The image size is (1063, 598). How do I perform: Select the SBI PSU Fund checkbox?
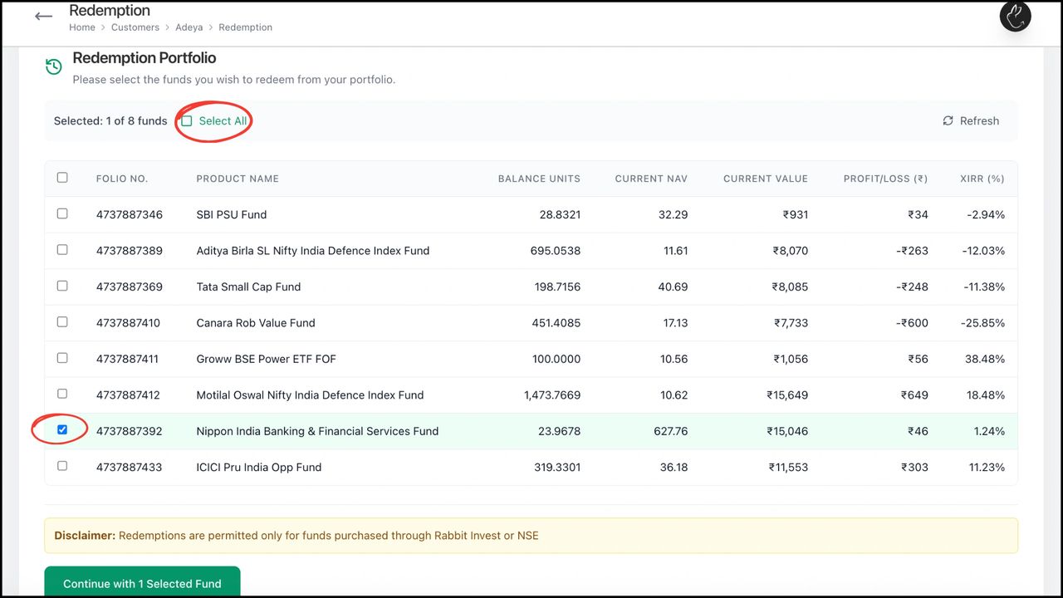62,213
